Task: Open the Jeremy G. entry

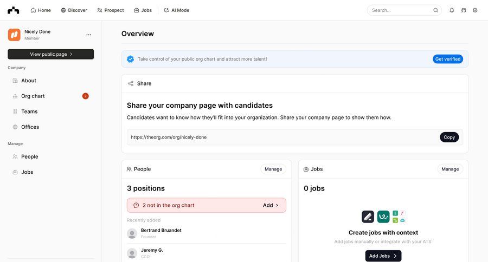Action: tap(207, 253)
